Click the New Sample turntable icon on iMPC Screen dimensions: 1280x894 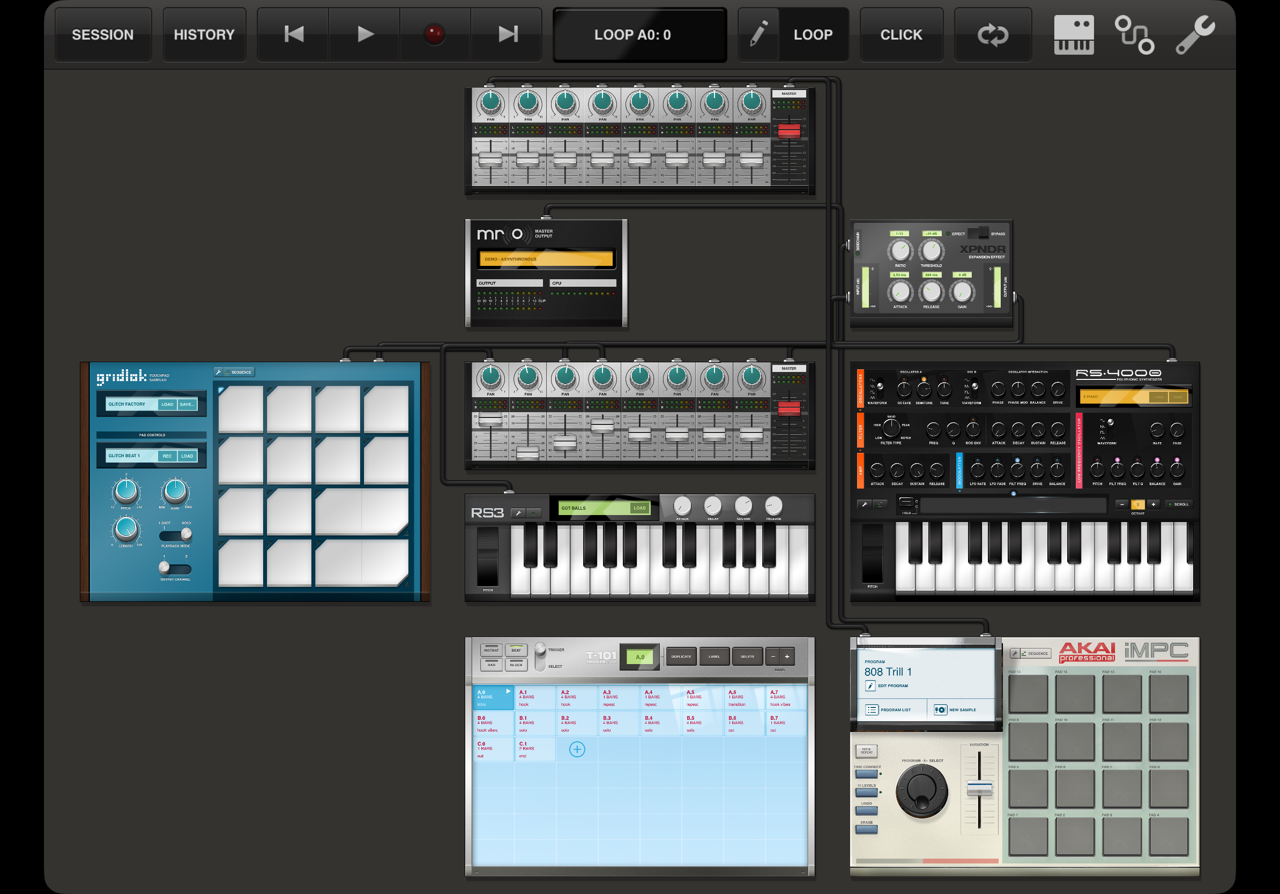[940, 710]
